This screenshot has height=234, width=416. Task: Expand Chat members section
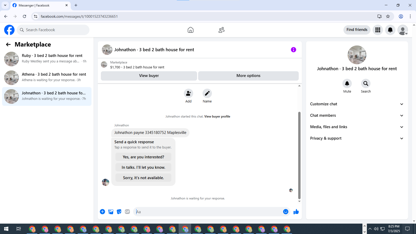(357, 115)
